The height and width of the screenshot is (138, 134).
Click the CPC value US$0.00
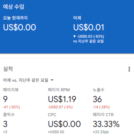coord(64,124)
